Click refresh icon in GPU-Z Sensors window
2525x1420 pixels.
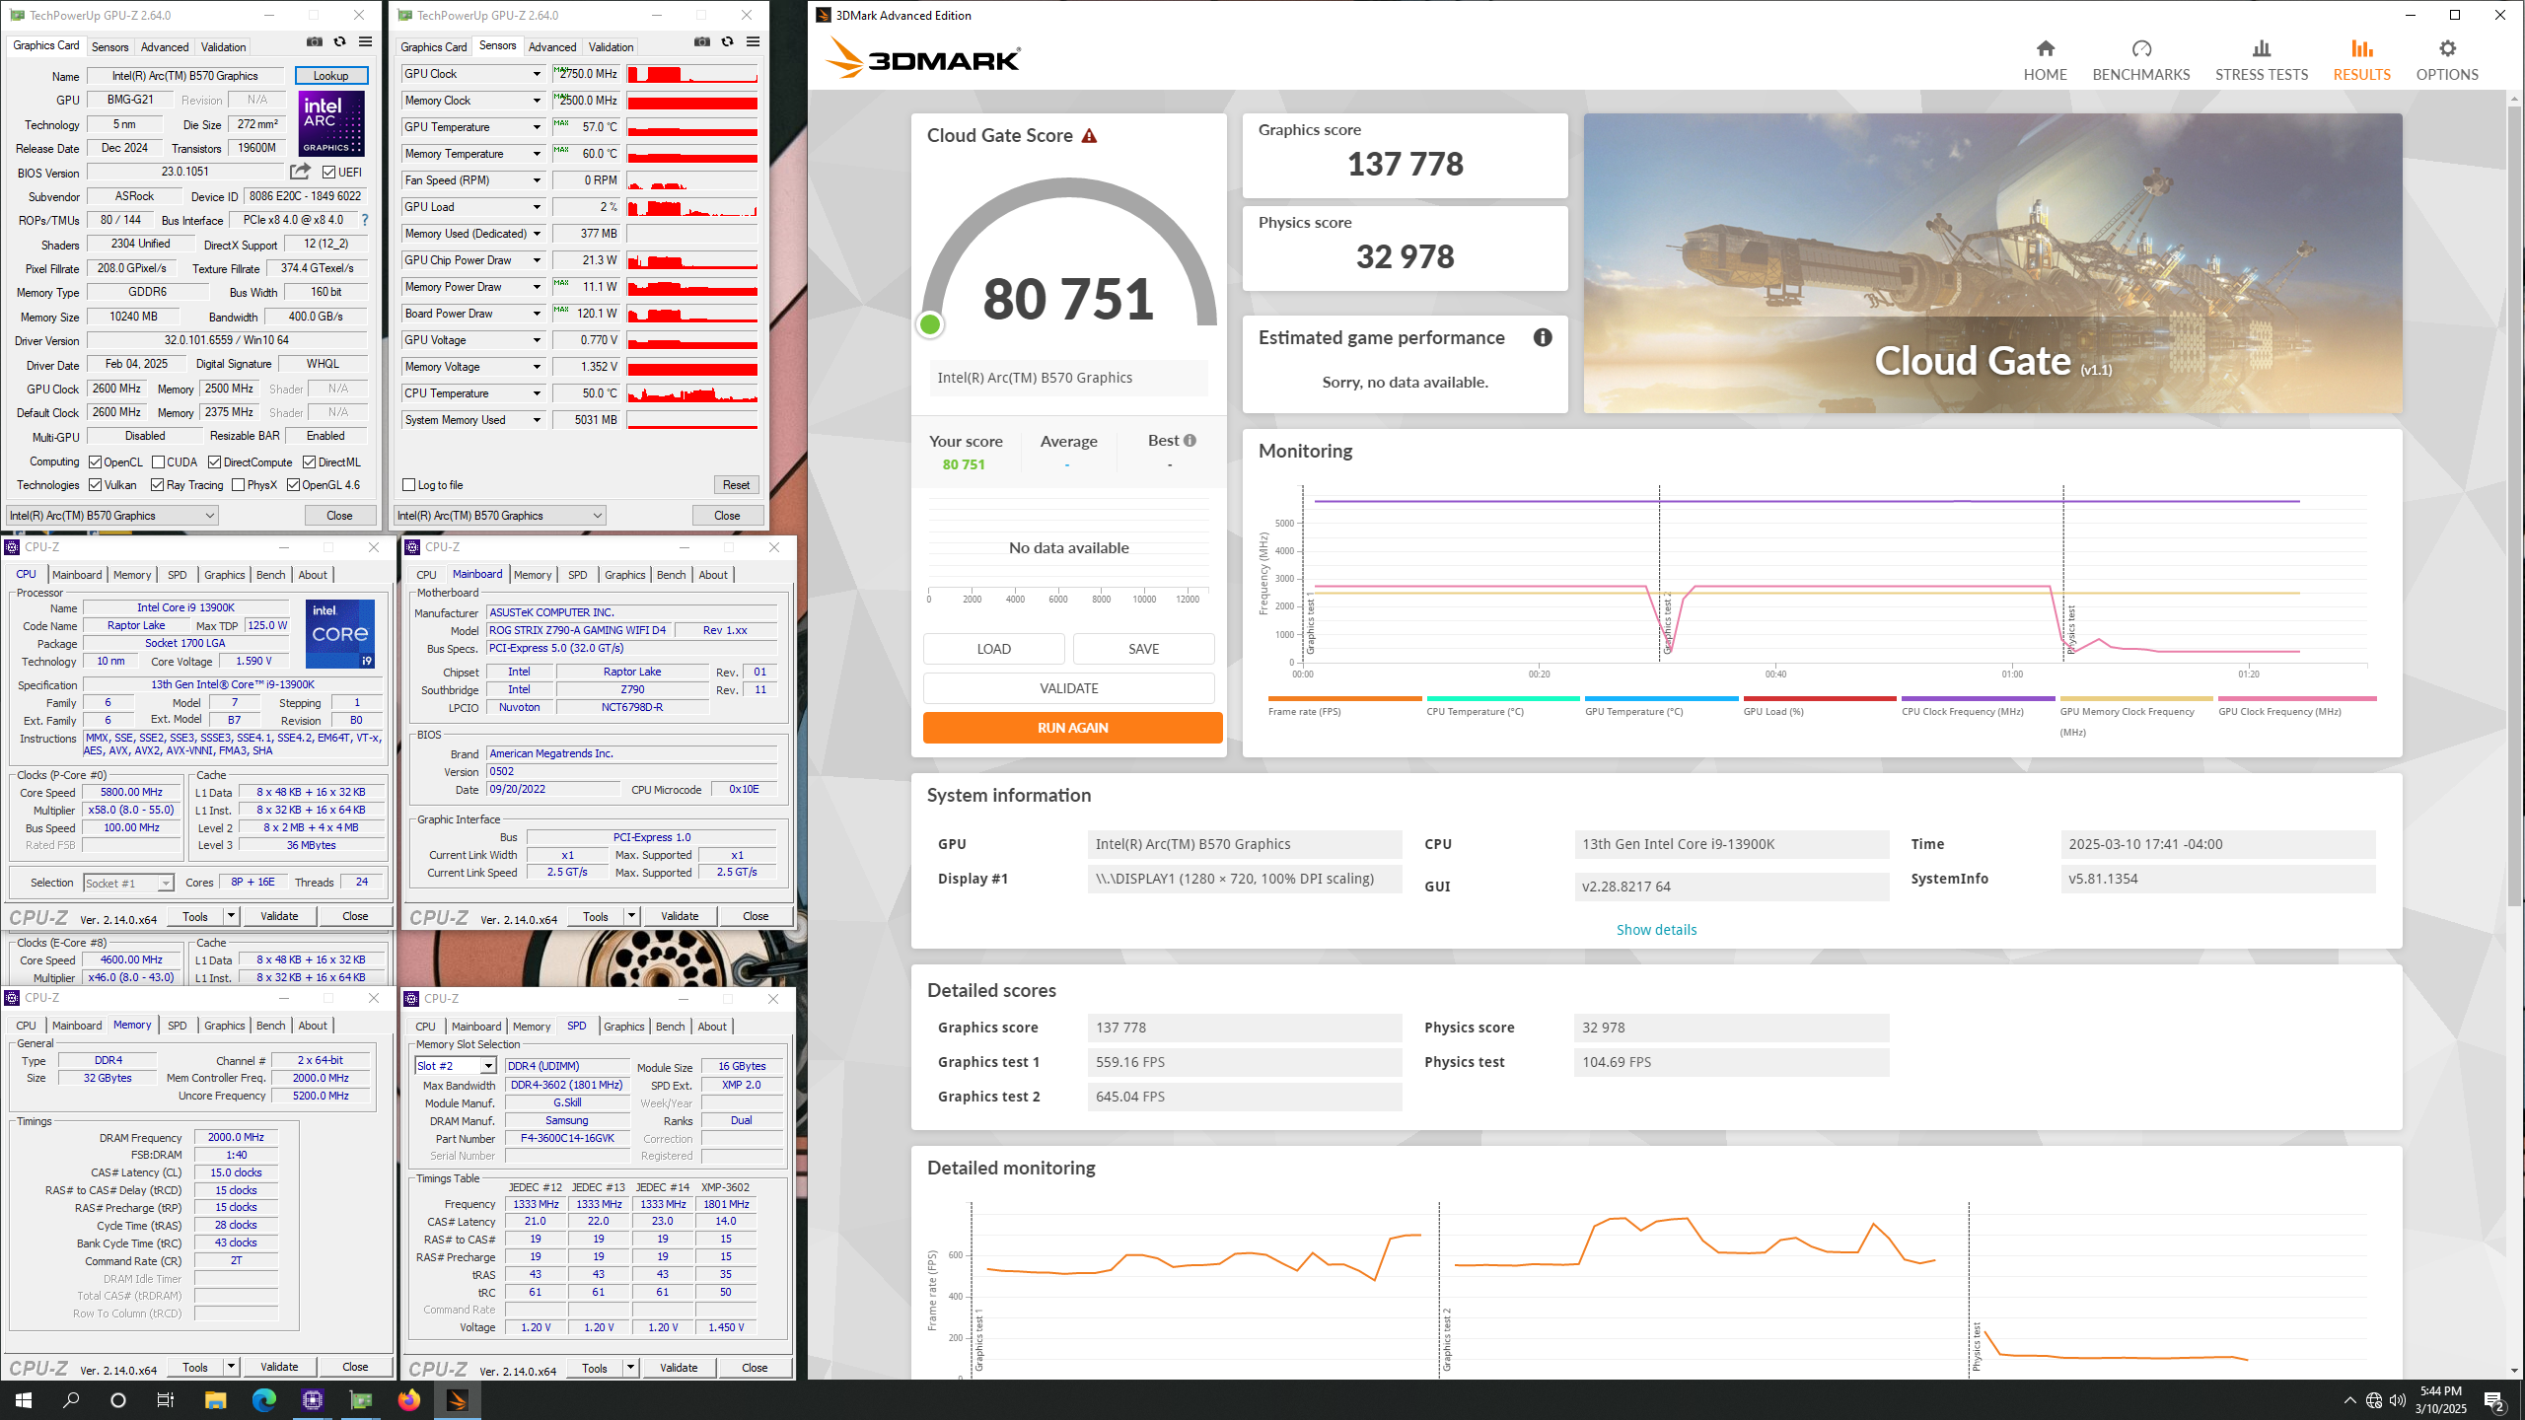point(727,42)
